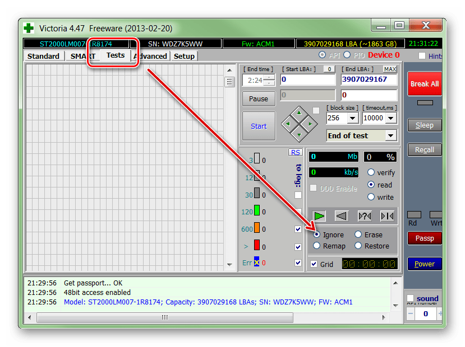Select the butterfly scan icon
This screenshot has width=465, height=347.
pos(386,215)
